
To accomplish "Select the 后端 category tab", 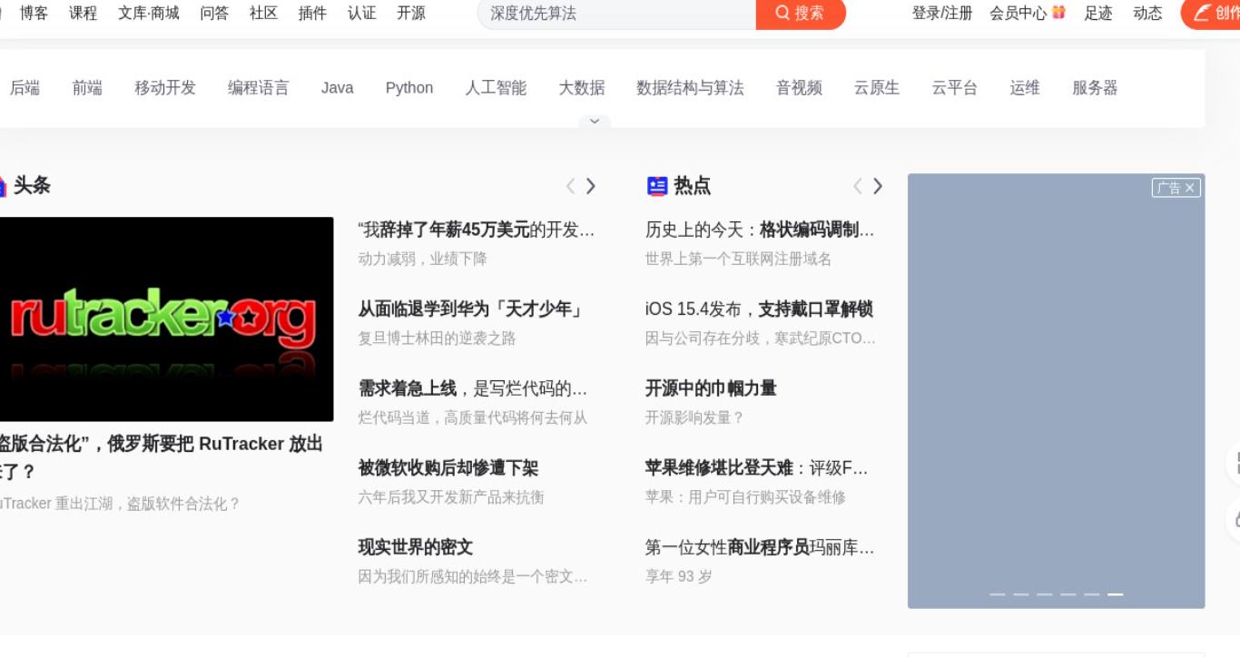I will point(25,88).
